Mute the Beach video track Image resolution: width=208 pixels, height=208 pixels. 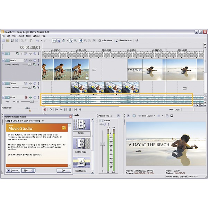pos(35,60)
